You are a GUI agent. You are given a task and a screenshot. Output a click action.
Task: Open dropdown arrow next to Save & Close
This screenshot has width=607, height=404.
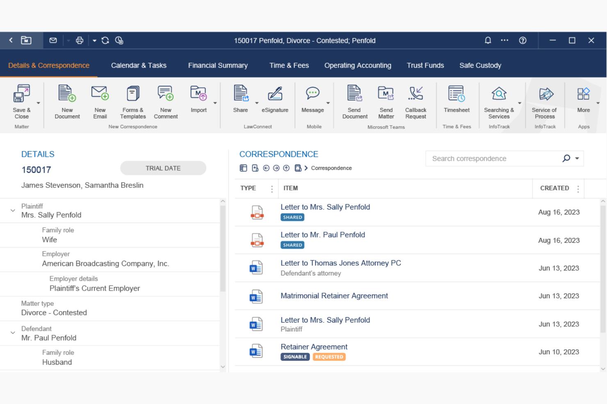coord(39,103)
